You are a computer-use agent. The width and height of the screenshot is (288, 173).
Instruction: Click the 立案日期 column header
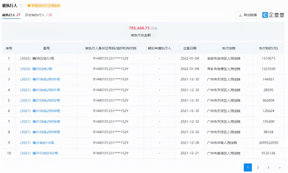(189, 48)
